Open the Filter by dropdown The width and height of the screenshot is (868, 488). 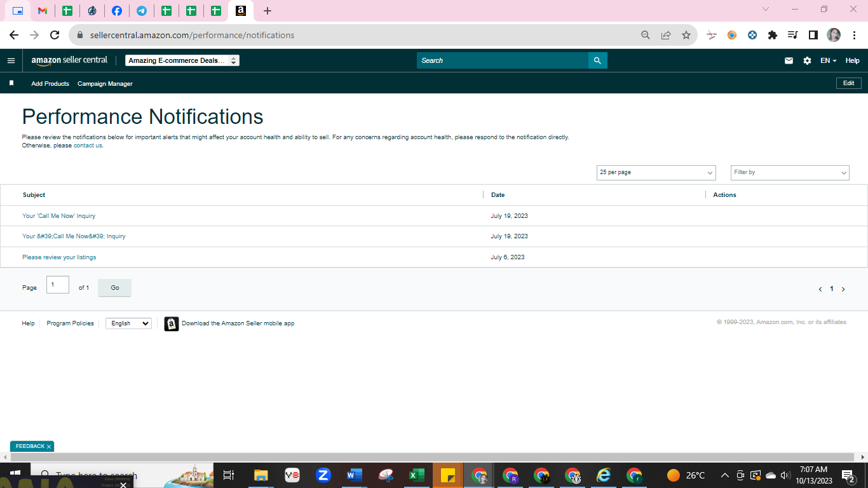(x=790, y=172)
